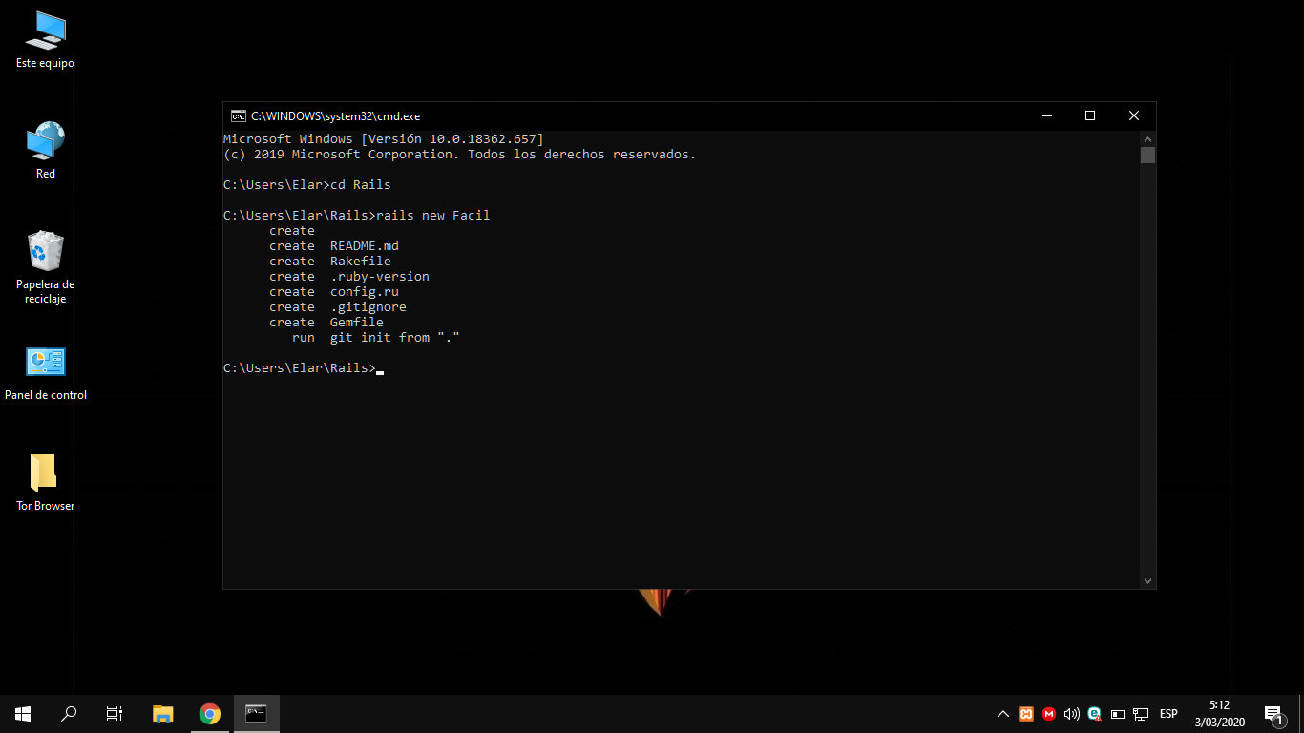Open File Explorer from the taskbar

click(163, 714)
